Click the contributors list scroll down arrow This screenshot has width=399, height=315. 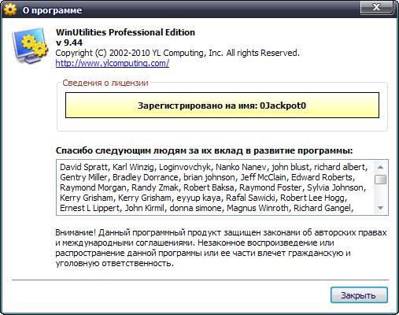(380, 208)
